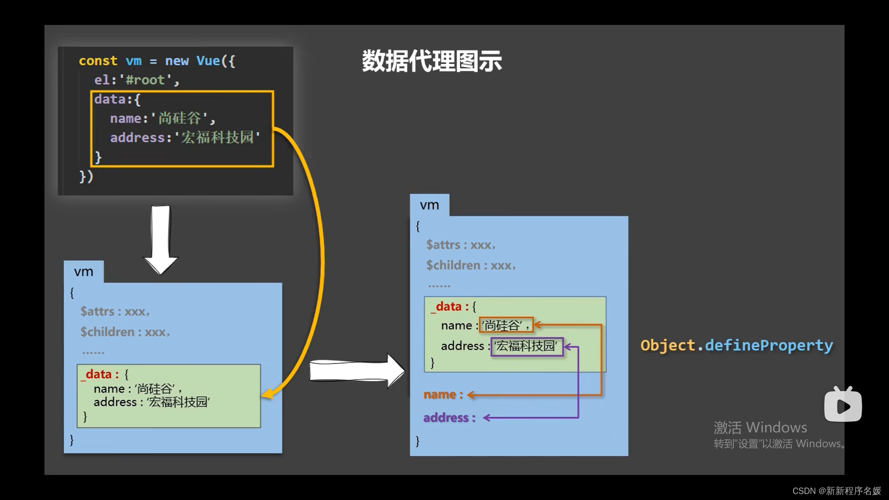Screen dimensions: 889x500
Task: Click the purple address: property label
Action: coord(449,418)
